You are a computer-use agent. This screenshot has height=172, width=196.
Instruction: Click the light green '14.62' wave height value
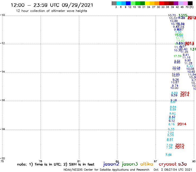[x=180, y=40]
